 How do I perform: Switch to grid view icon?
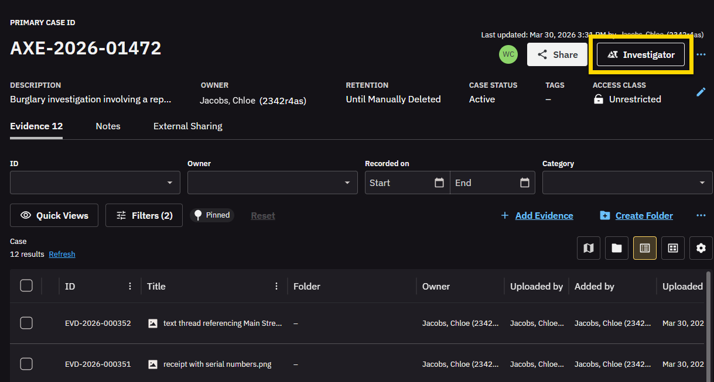[673, 248]
